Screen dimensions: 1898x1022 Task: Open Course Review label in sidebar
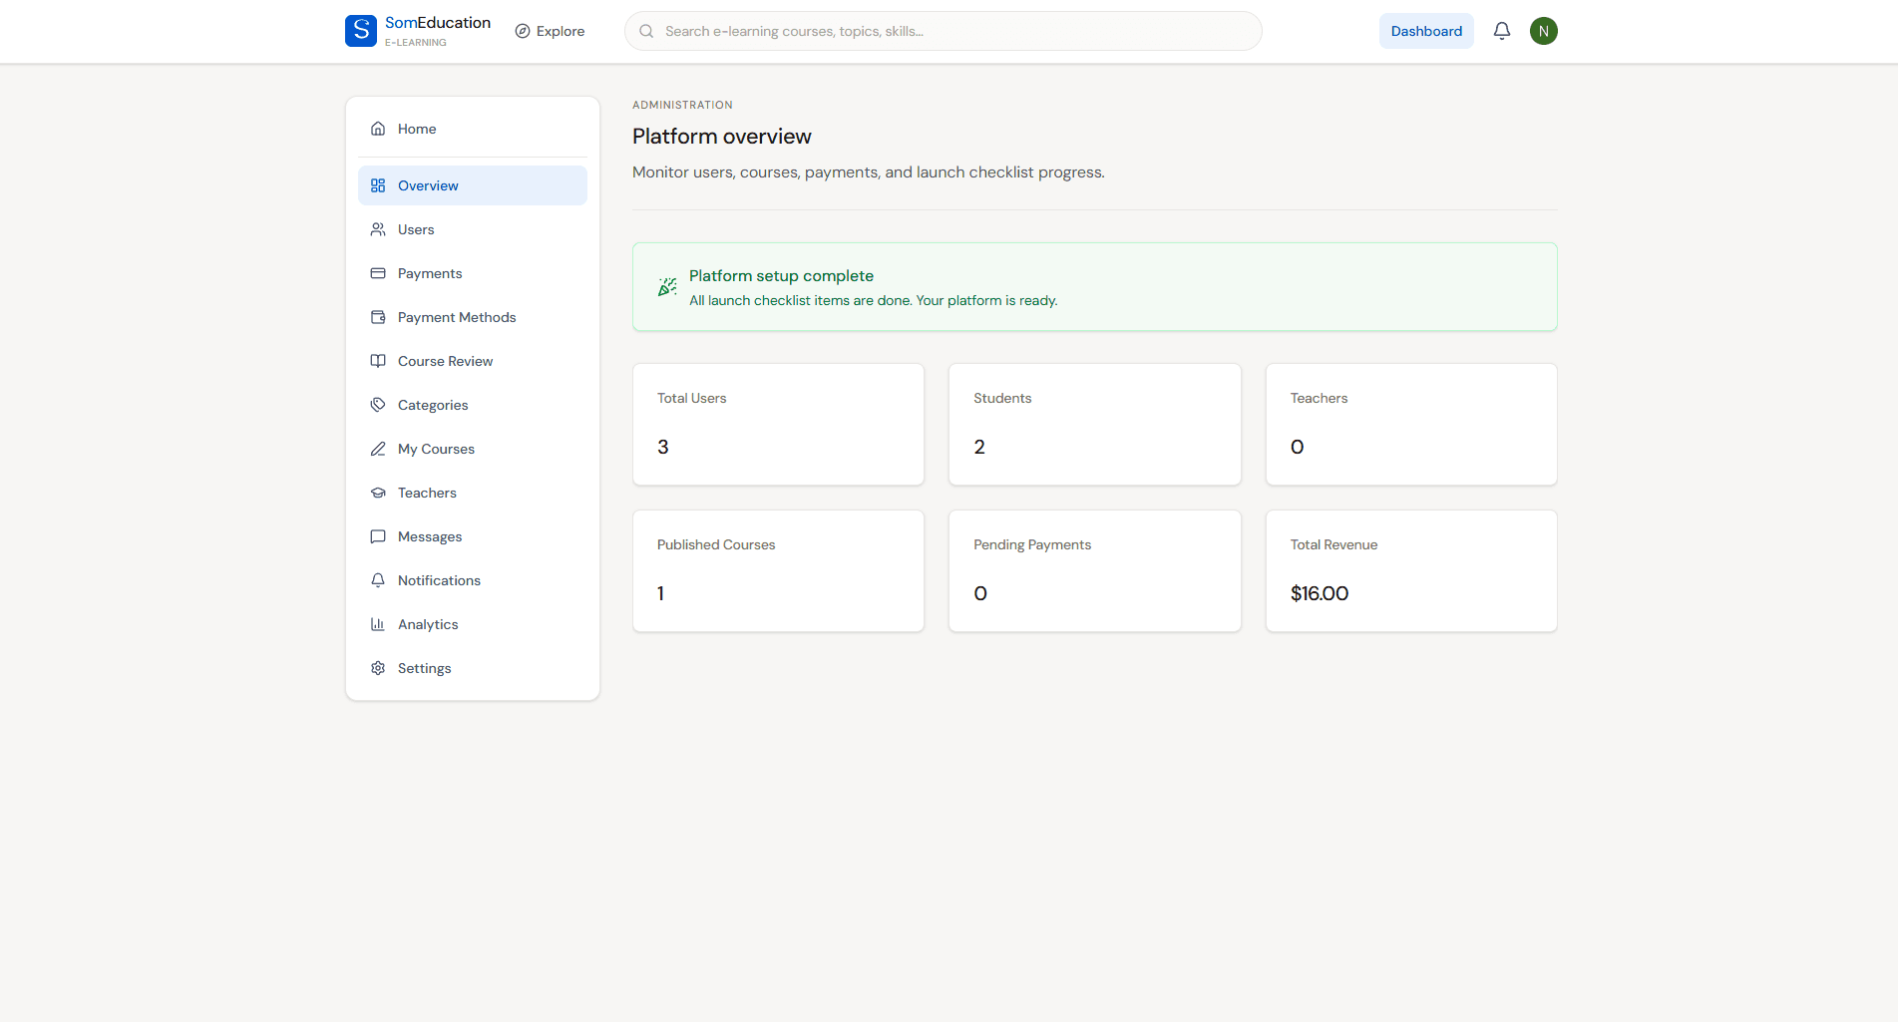tap(445, 361)
